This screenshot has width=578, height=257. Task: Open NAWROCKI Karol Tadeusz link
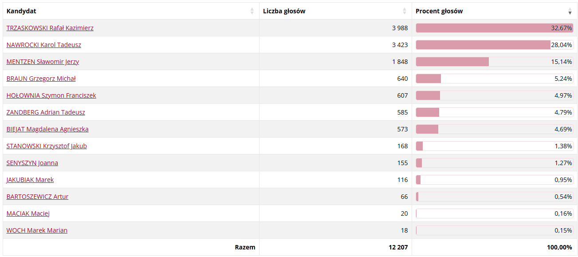tap(43, 45)
